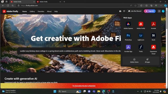The width and height of the screenshot is (168, 94).
Task: Open Windows Start menu
Action: click(x=55, y=91)
